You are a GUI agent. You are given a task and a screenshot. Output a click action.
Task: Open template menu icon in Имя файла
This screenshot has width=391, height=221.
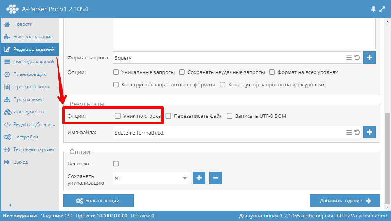pyautogui.click(x=349, y=132)
